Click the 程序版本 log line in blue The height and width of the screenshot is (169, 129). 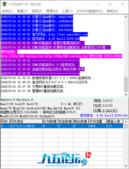pos(40,39)
